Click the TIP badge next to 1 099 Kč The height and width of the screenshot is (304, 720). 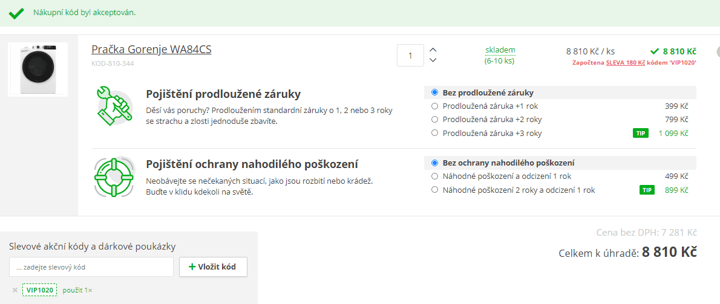[640, 134]
